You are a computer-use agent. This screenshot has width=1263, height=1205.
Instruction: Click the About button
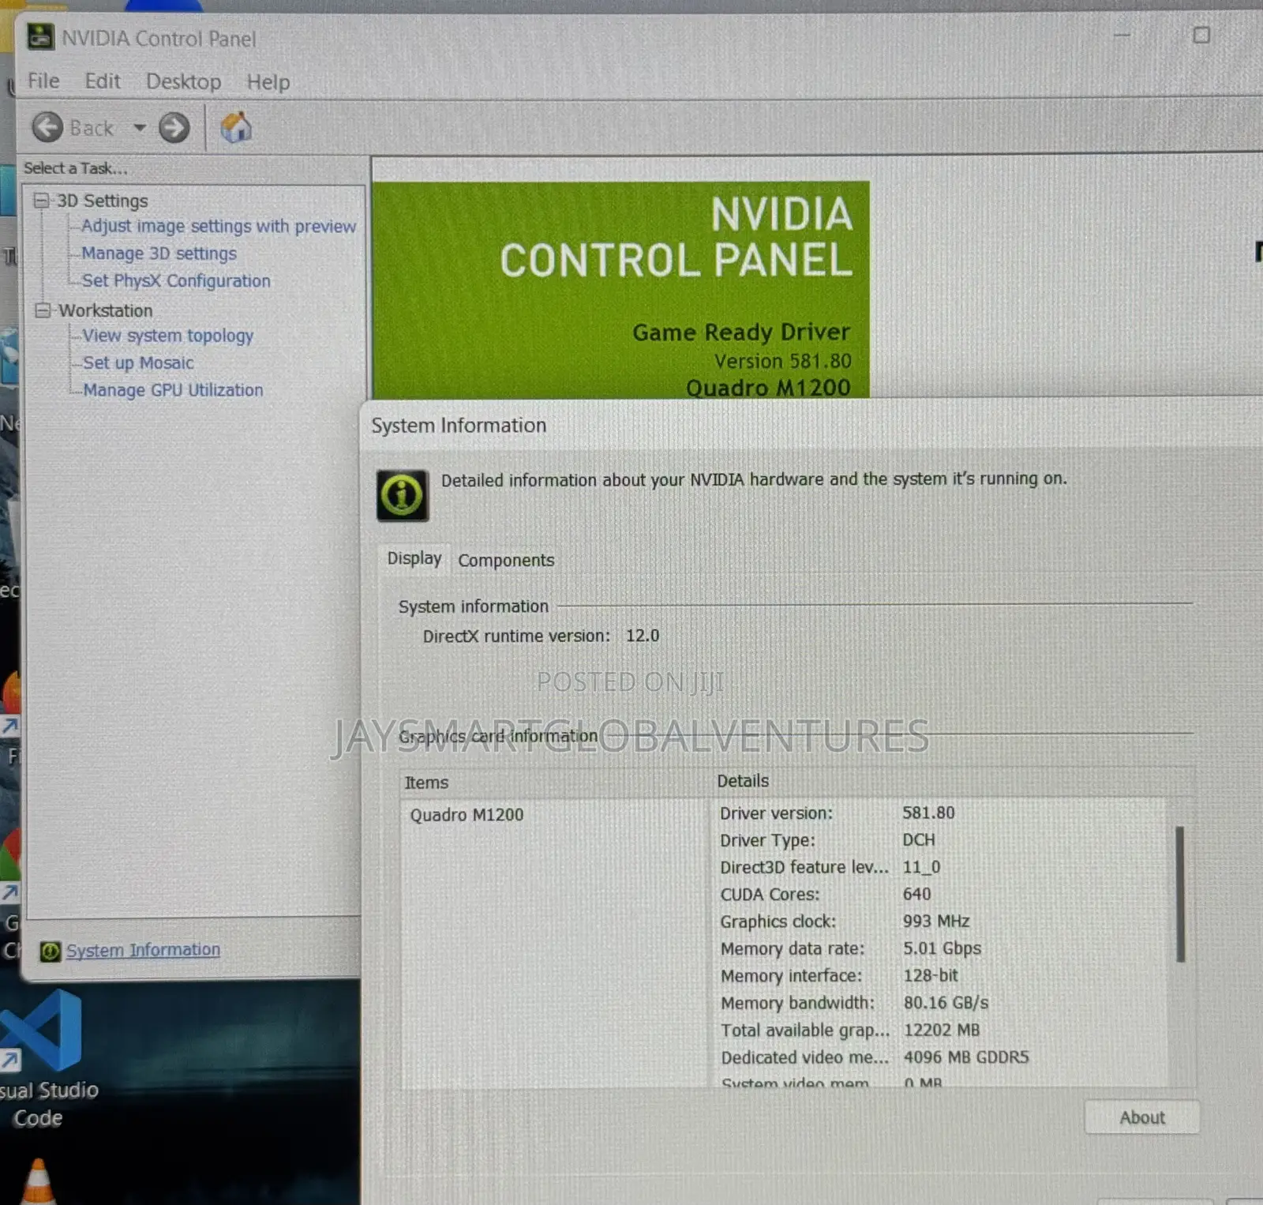tap(1141, 1117)
